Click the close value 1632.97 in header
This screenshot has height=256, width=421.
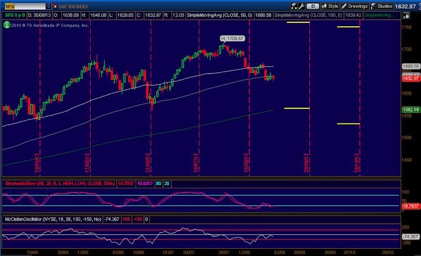(x=153, y=15)
